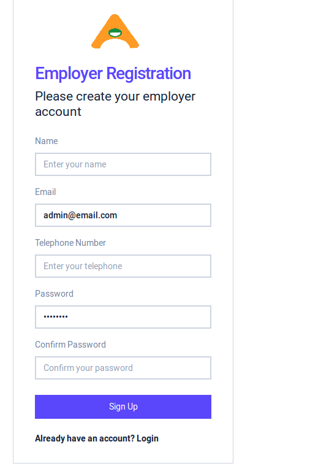310x466 pixels.
Task: Click the Telephone Number label
Action: (x=70, y=243)
